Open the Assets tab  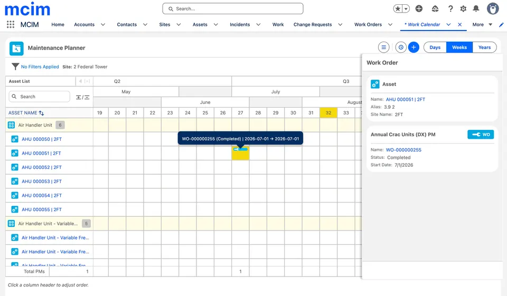point(200,25)
